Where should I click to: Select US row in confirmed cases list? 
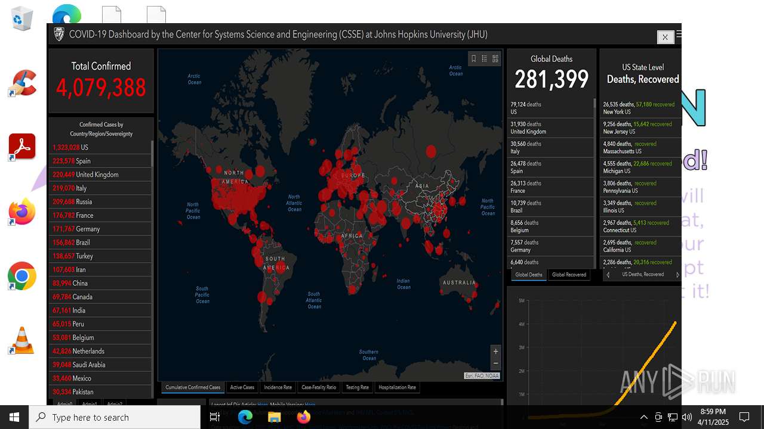point(100,147)
